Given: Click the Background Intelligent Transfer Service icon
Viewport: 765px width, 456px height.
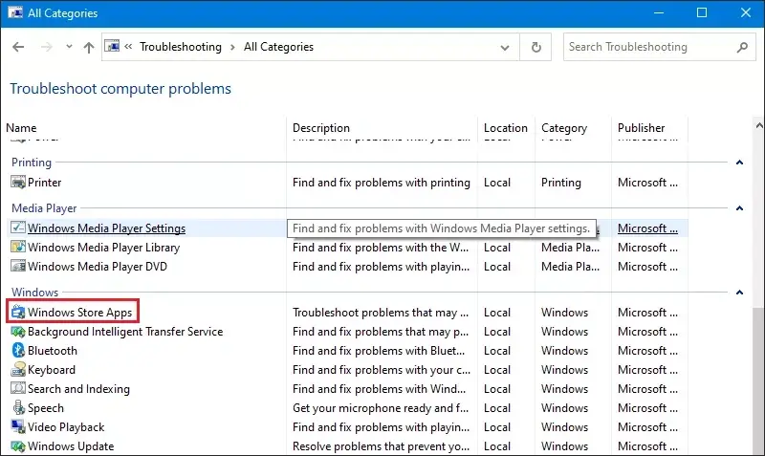Looking at the screenshot, I should click(x=18, y=332).
